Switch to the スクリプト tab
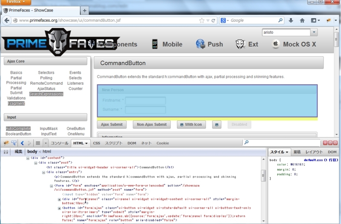Screen dimensions: 341x224 click(x=114, y=143)
